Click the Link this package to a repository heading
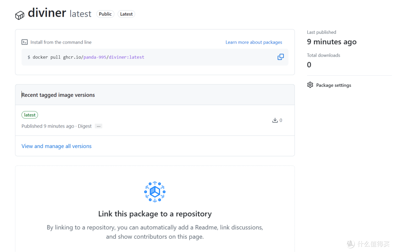 click(x=155, y=214)
